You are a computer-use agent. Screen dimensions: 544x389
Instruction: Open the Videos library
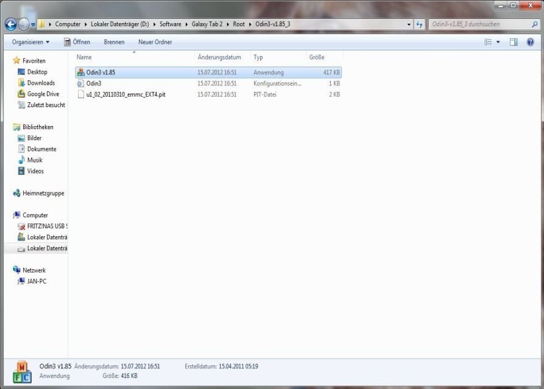point(35,171)
